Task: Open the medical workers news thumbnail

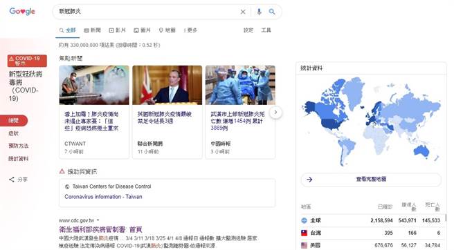Action: [240, 85]
